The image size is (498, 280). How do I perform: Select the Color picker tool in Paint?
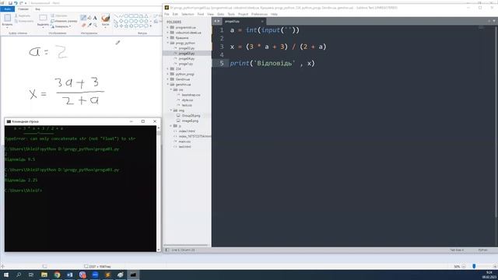pos(89,25)
